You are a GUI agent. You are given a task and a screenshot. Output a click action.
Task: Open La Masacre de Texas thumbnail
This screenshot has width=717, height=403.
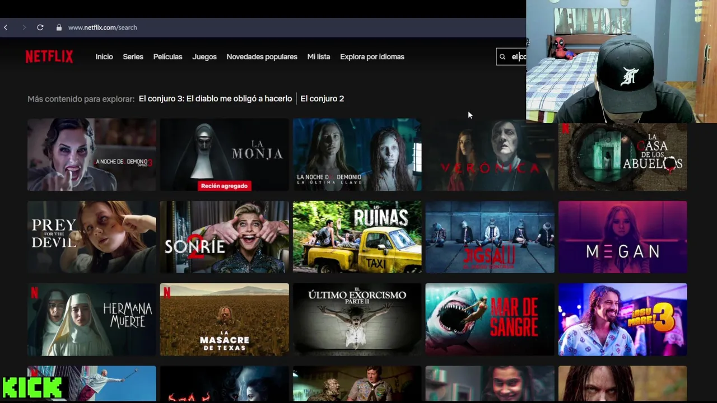pyautogui.click(x=225, y=319)
